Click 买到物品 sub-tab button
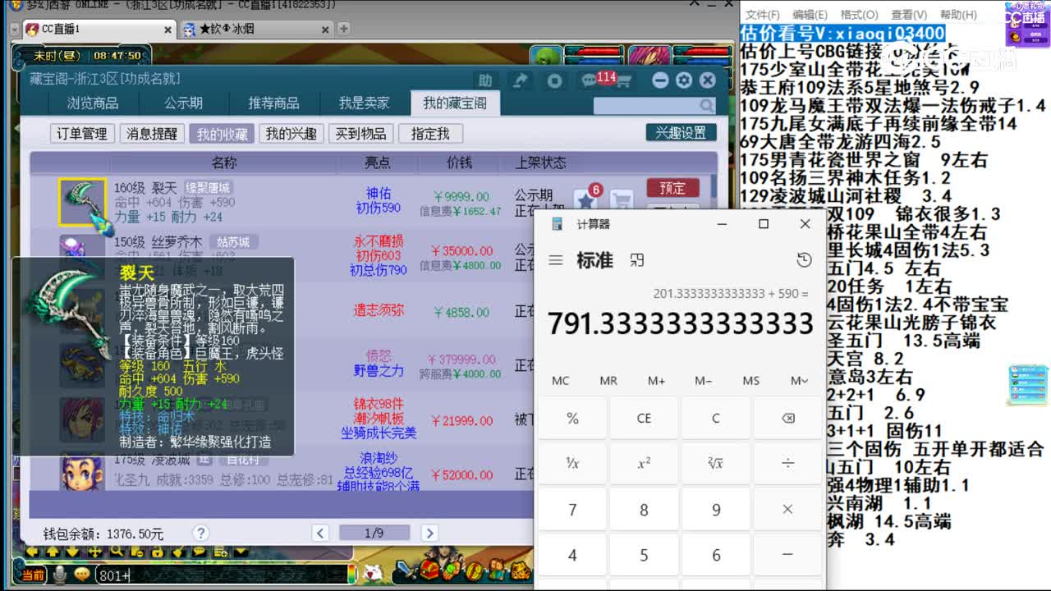The height and width of the screenshot is (591, 1051). pos(361,134)
